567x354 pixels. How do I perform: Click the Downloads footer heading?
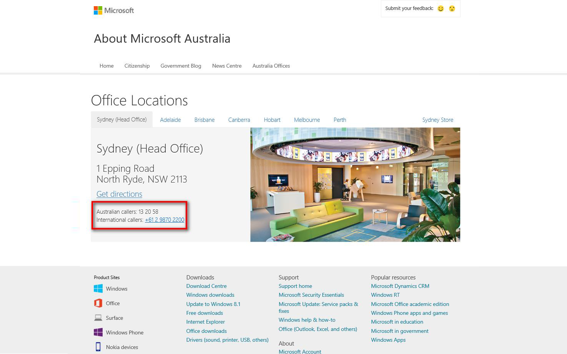[200, 278]
